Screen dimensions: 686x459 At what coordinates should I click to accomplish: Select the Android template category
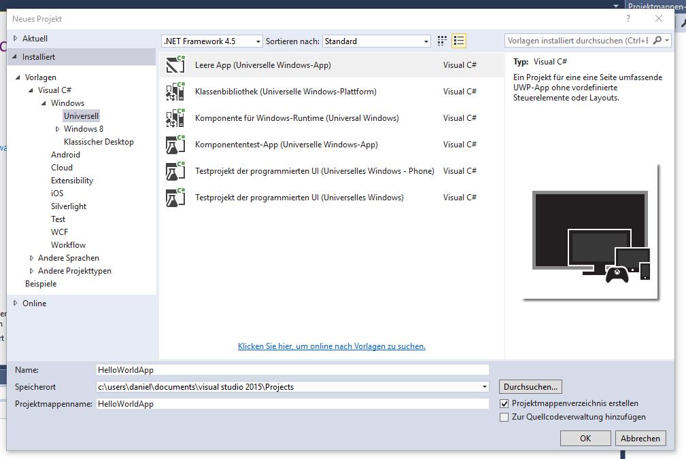pyautogui.click(x=65, y=155)
